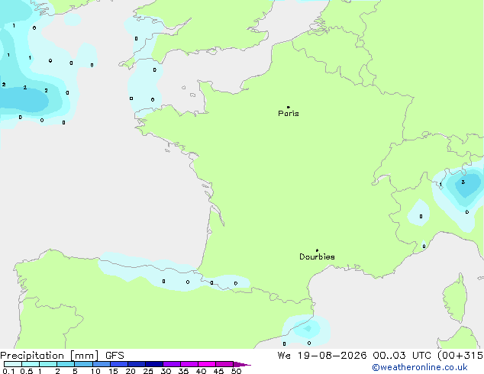Pick the legend swatch between 2 and 5
This screenshot has width=484, height=374.
point(66,364)
